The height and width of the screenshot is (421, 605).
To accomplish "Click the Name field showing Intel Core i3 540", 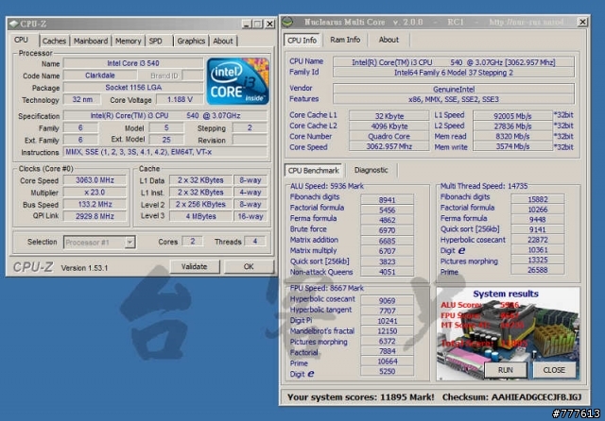I will [x=133, y=63].
